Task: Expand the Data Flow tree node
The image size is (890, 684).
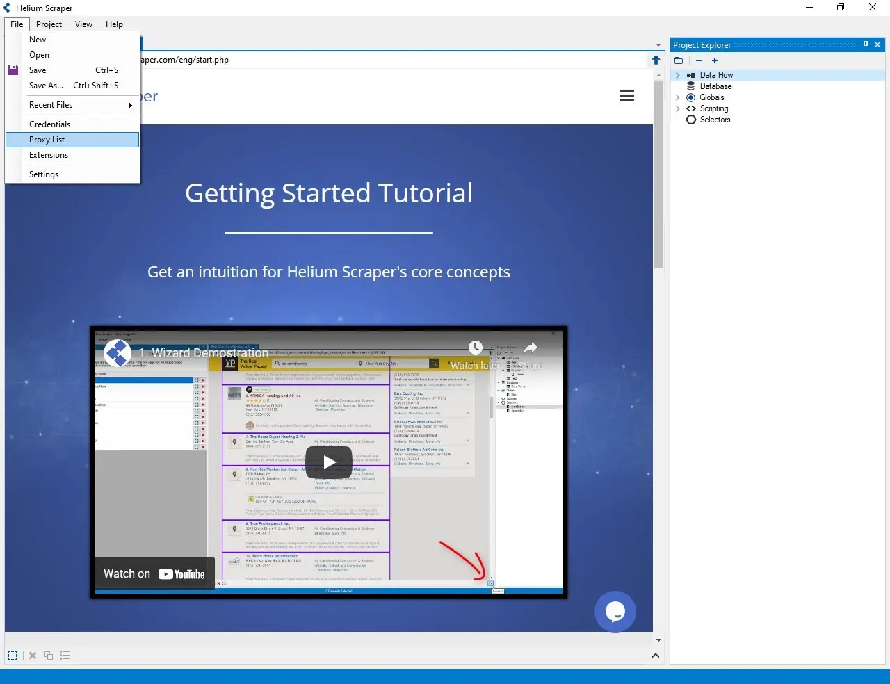Action: coord(678,75)
